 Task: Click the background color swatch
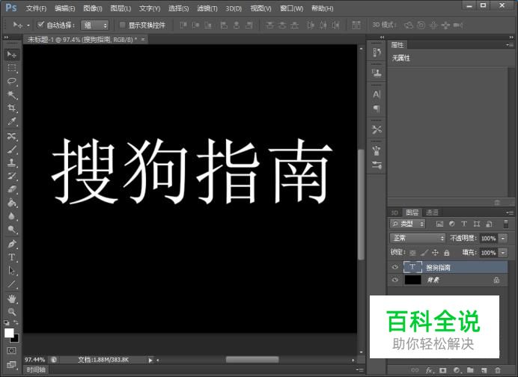[x=16, y=340]
